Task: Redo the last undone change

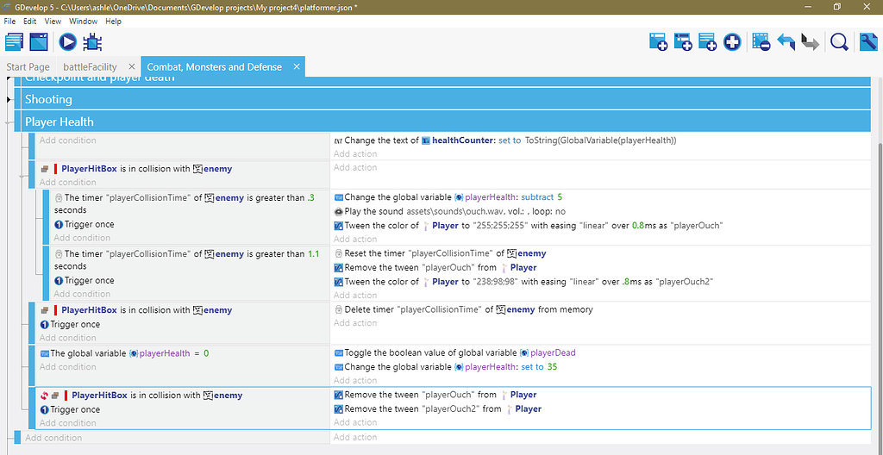Action: [810, 42]
